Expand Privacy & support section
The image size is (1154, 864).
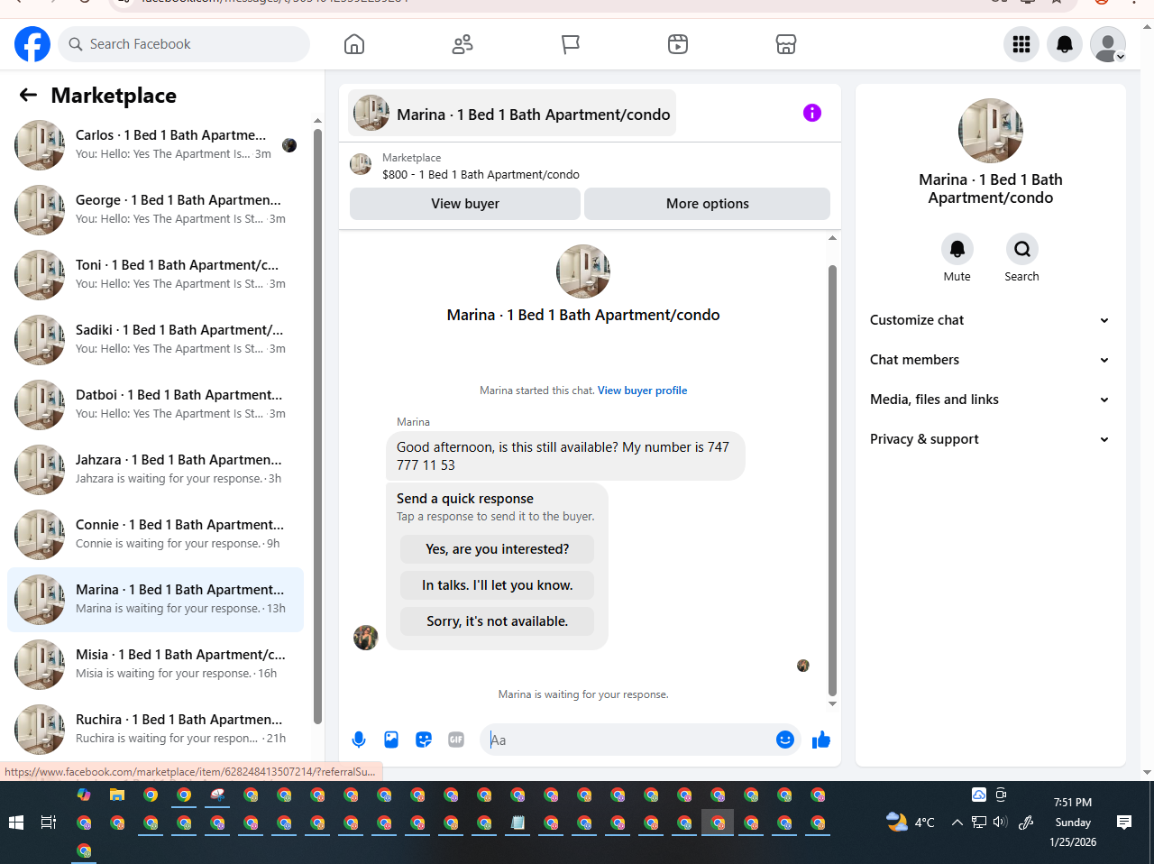[990, 439]
